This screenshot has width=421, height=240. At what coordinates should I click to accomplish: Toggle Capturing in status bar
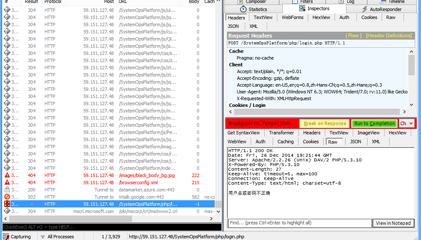point(17,237)
